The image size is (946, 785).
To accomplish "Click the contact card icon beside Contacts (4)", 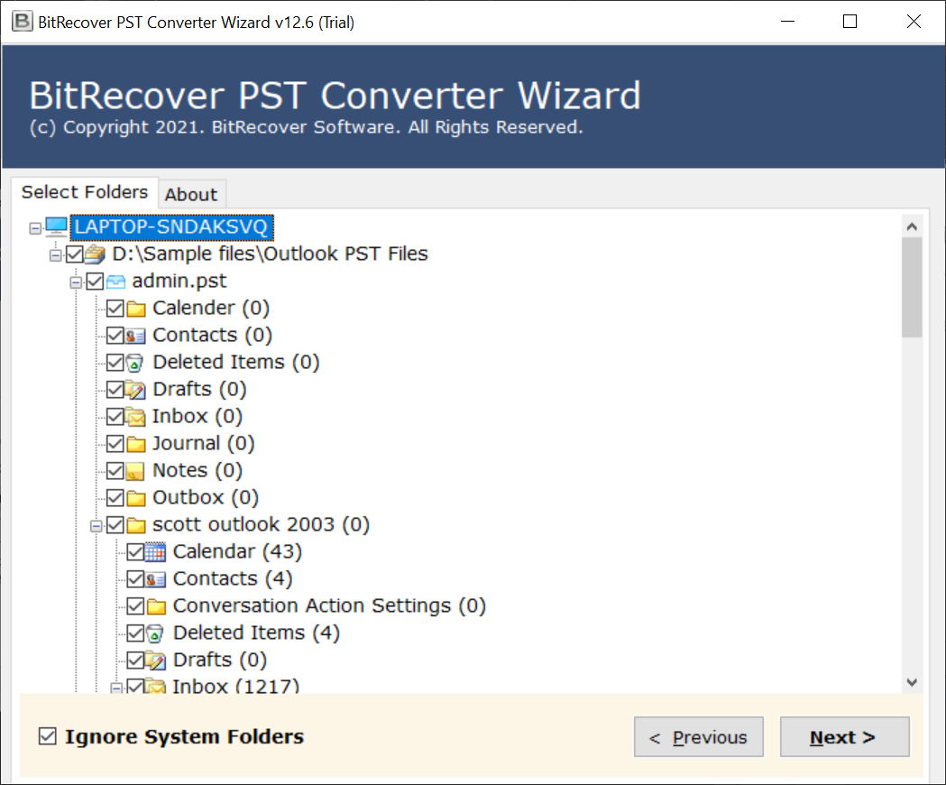I will pos(156,579).
